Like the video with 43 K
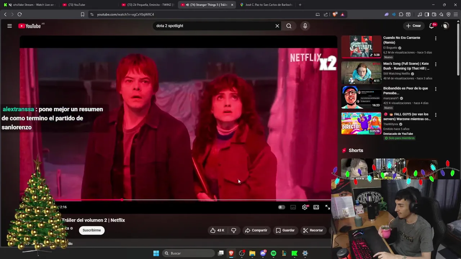 pyautogui.click(x=217, y=230)
